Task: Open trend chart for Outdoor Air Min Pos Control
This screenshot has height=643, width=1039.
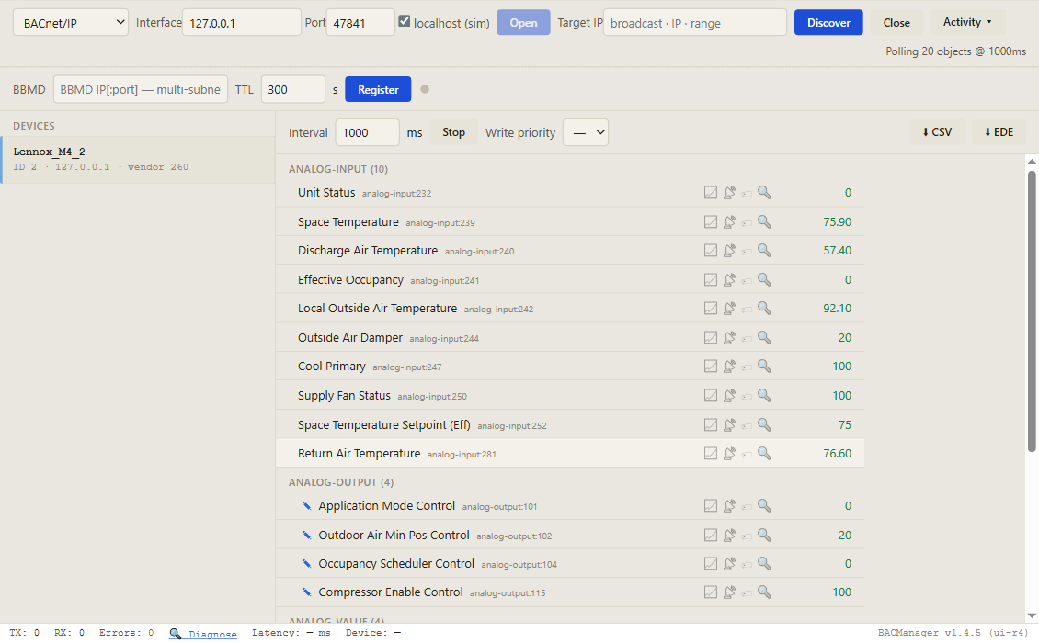Action: pyautogui.click(x=711, y=535)
